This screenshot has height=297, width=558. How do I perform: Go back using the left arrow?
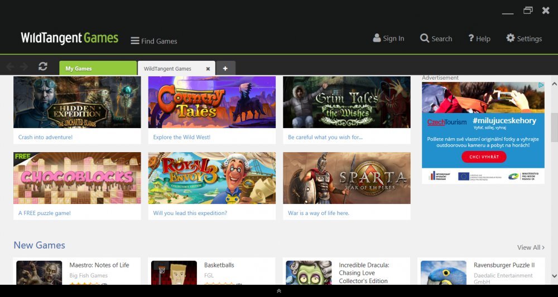tap(10, 67)
